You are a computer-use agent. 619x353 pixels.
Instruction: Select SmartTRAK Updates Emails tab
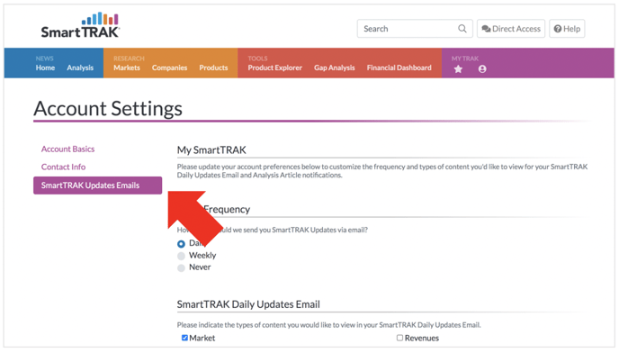97,186
